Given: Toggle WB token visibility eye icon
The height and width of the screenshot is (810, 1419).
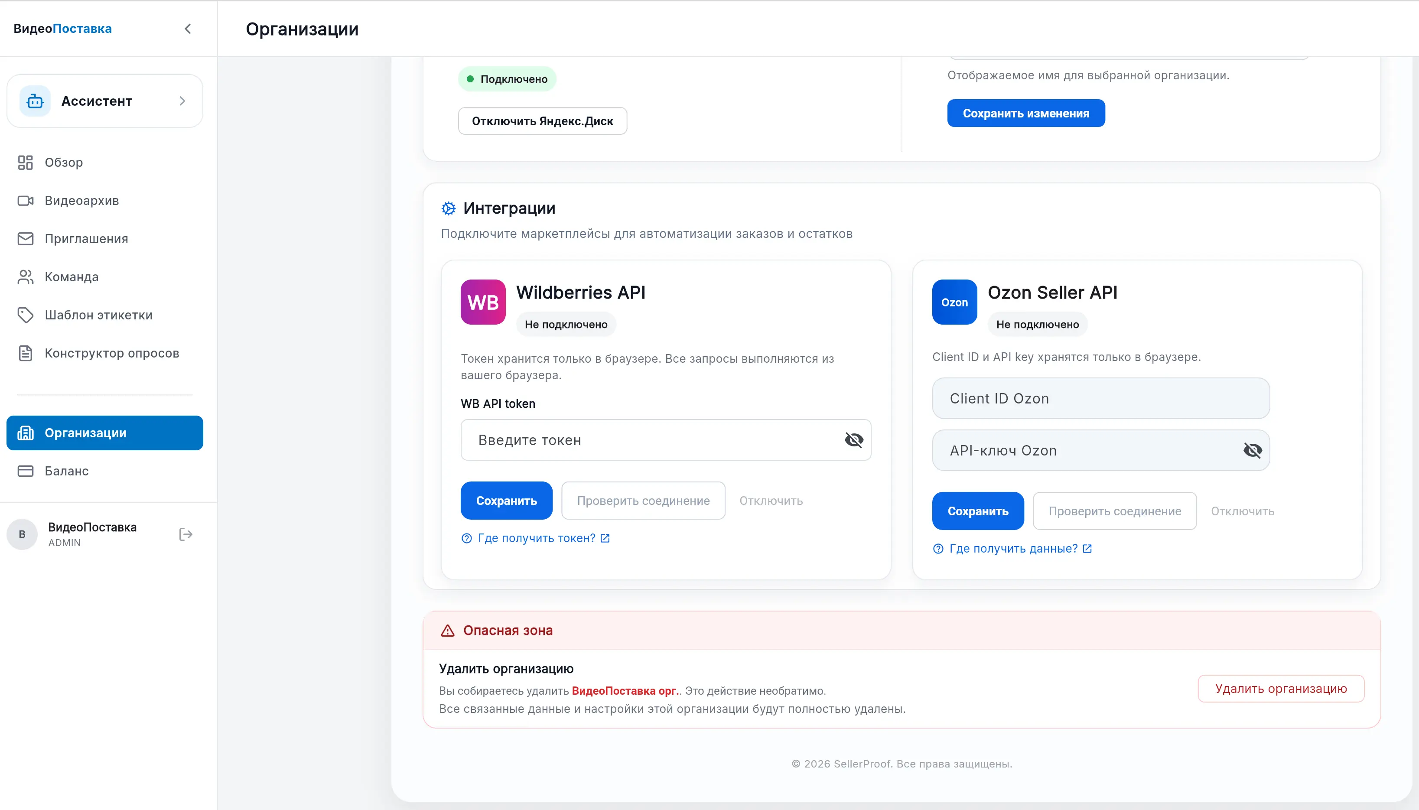Looking at the screenshot, I should (854, 440).
